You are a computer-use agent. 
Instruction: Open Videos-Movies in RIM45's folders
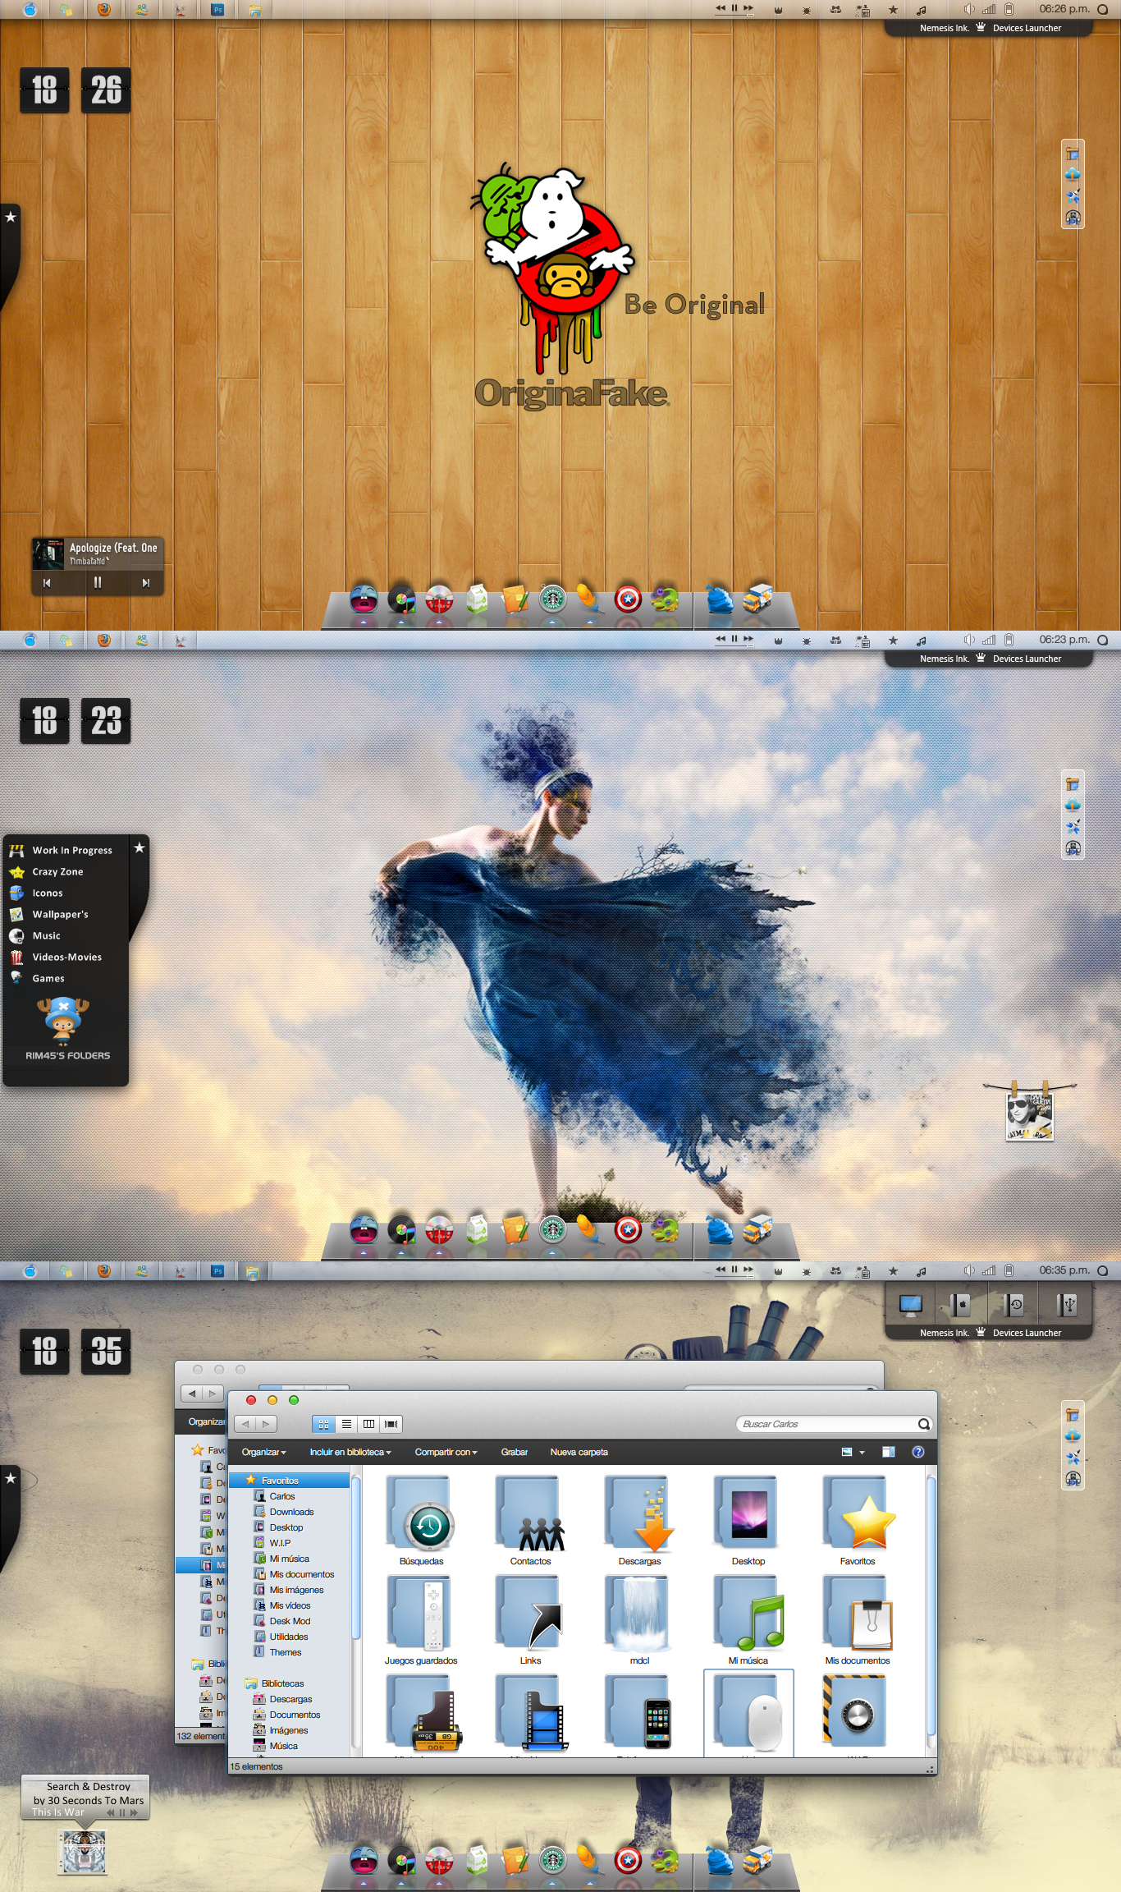pyautogui.click(x=66, y=957)
